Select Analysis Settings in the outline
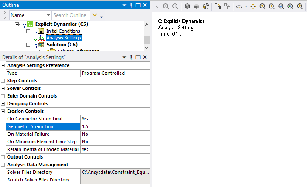This screenshot has width=307, height=187. coord(64,38)
